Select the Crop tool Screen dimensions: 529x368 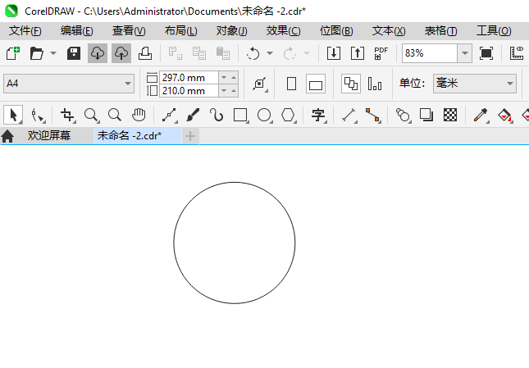pyautogui.click(x=67, y=116)
